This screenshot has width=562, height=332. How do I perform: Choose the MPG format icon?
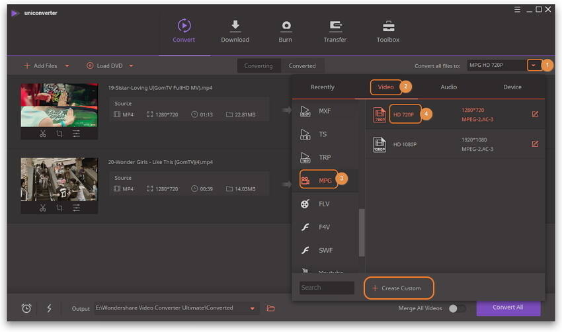305,181
